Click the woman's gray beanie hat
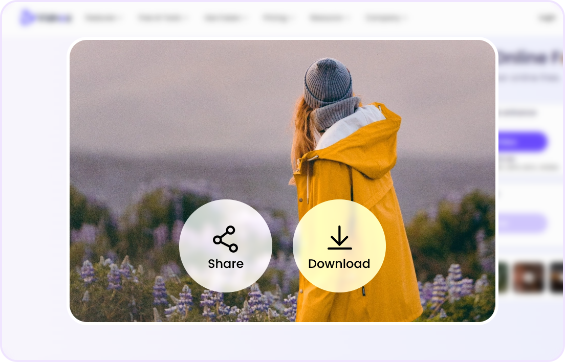 (328, 82)
